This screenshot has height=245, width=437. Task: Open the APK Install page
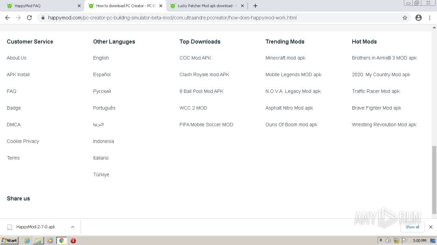point(18,75)
